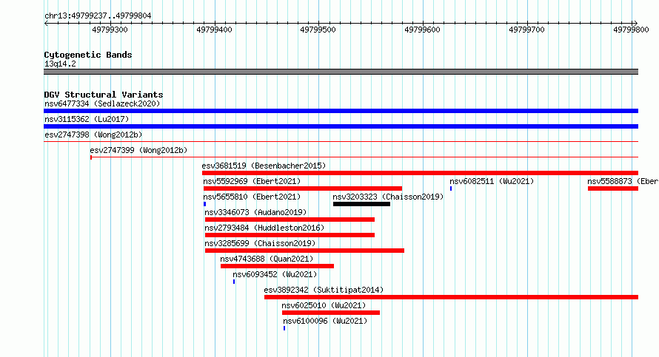Open nsv5655810 (Ebert2021) variant label
The height and width of the screenshot is (357, 659).
252,197
